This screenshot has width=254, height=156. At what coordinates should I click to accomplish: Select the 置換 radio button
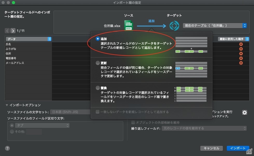pyautogui.click(x=98, y=88)
